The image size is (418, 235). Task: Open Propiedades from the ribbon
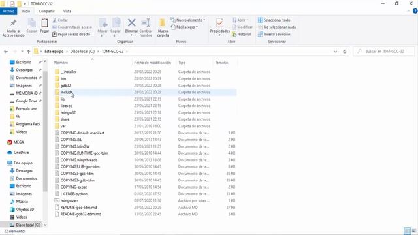(220, 27)
